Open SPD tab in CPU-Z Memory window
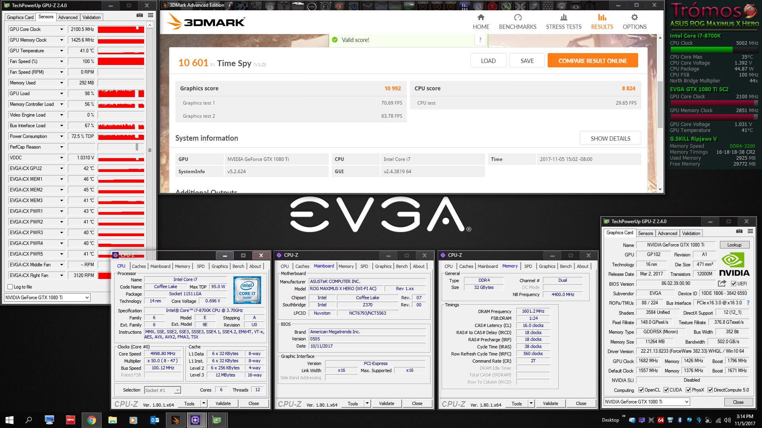The width and height of the screenshot is (762, 428). 528,266
